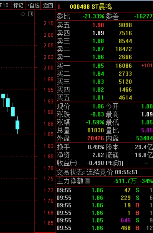The height and width of the screenshot is (233, 153).
Task: Click 买一 volume 16086
Action: 124,66
